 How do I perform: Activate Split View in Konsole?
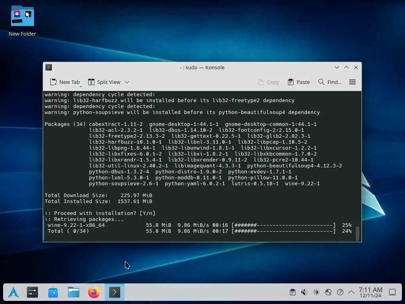coord(104,82)
